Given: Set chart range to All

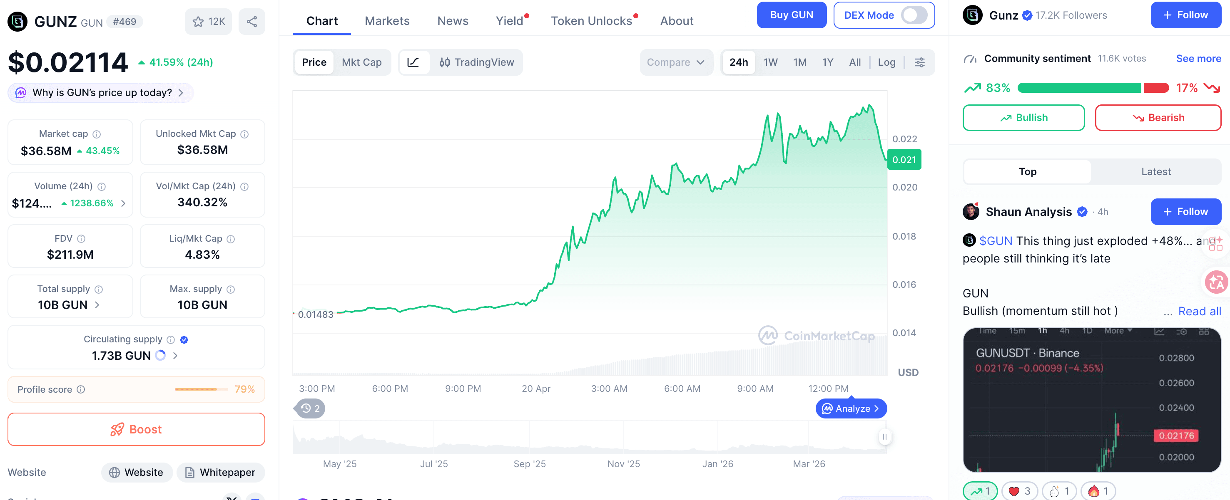Looking at the screenshot, I should tap(855, 62).
